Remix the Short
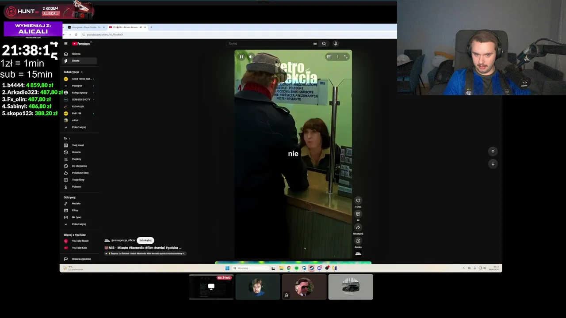 tap(358, 241)
